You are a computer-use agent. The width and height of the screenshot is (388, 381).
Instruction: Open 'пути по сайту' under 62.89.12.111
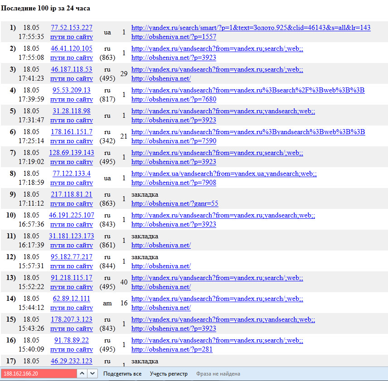[x=72, y=308]
